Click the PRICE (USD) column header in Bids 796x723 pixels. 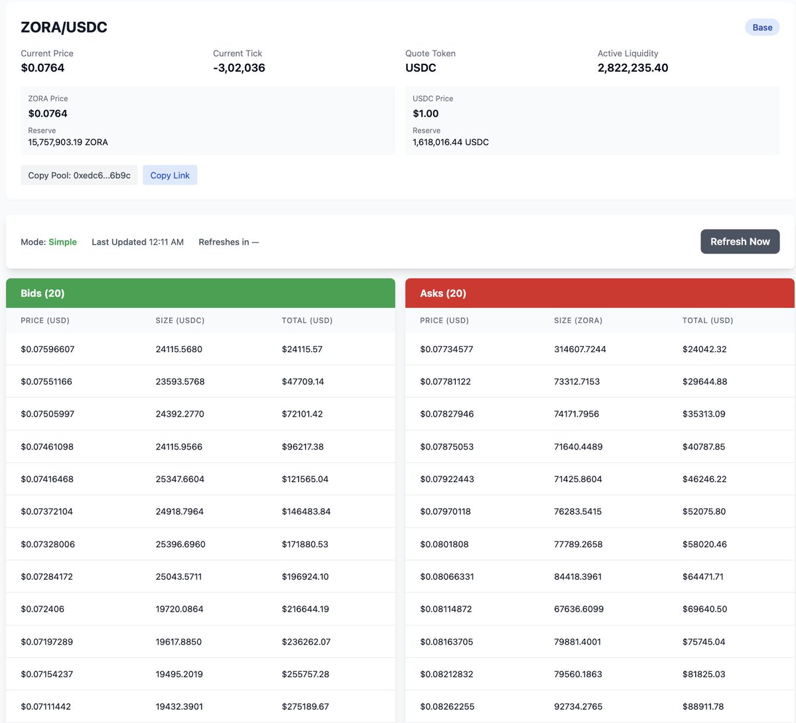click(x=44, y=320)
